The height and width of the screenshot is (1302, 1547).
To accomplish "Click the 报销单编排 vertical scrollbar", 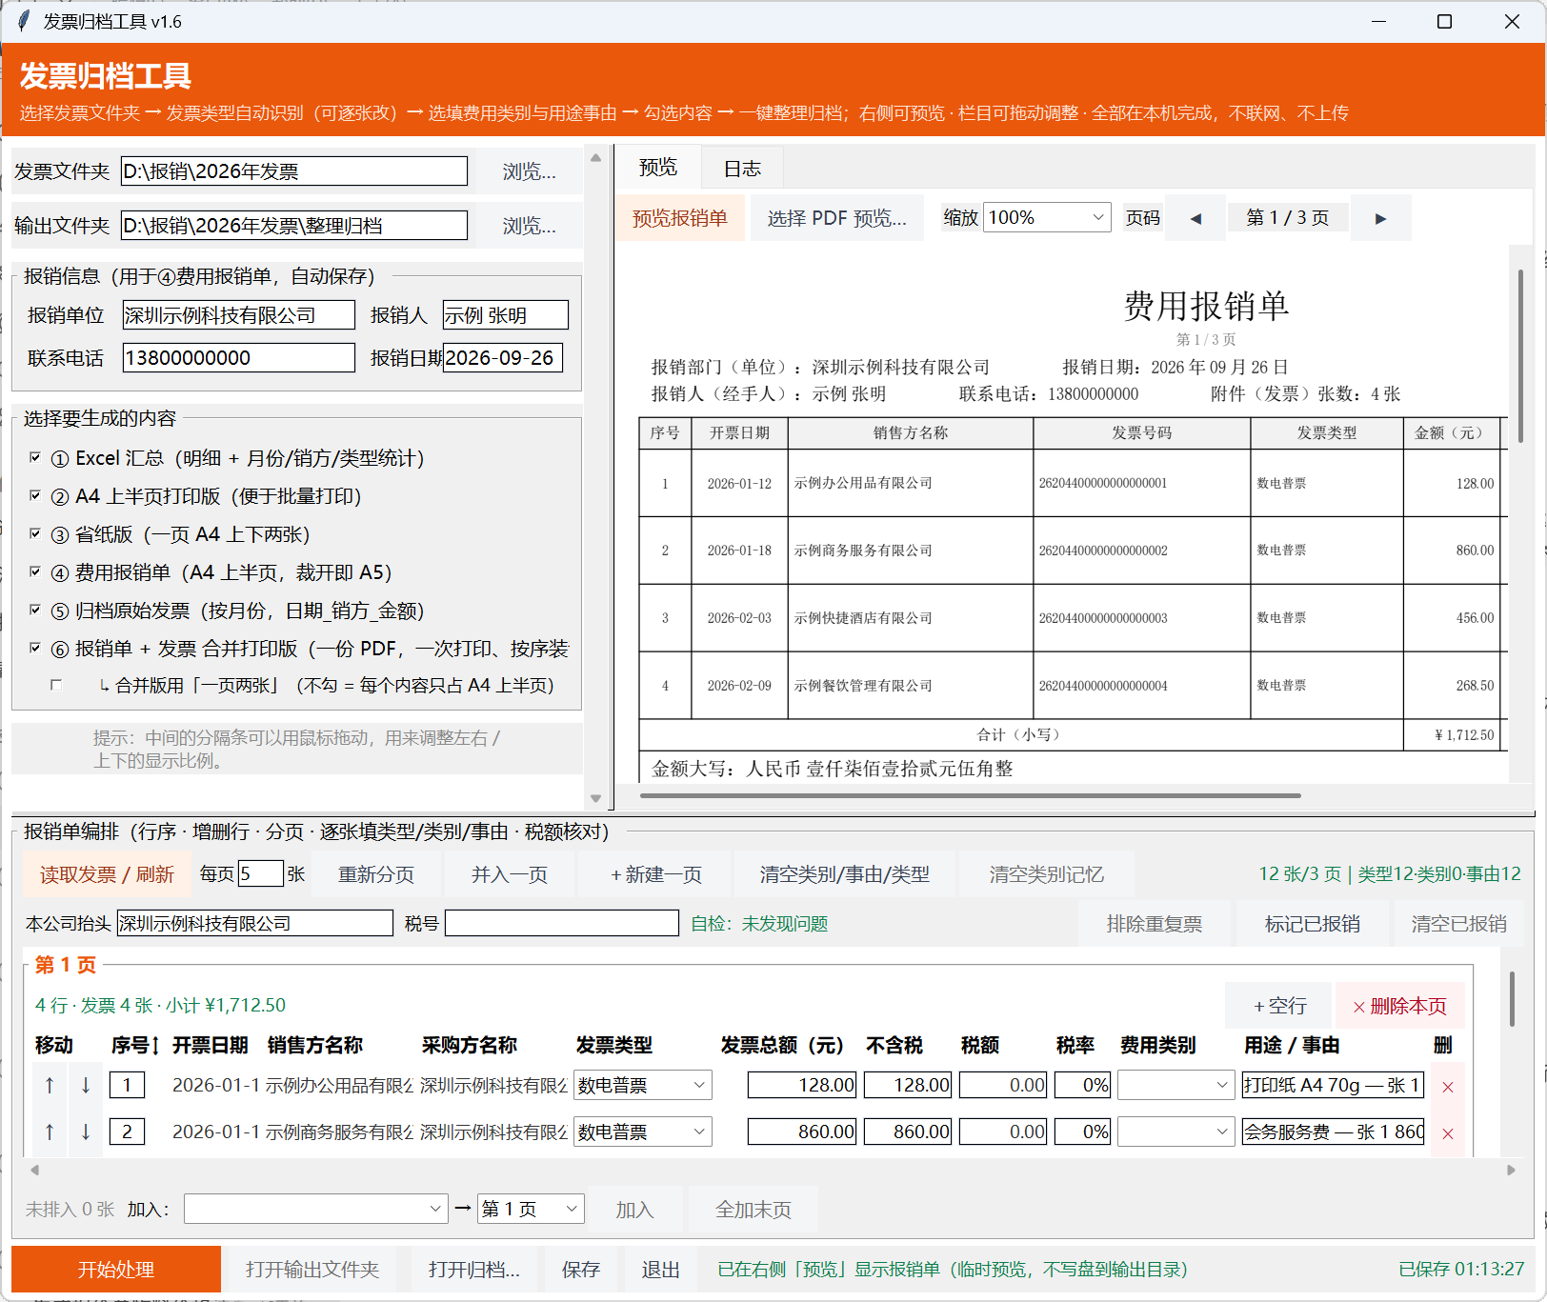I will [1512, 999].
